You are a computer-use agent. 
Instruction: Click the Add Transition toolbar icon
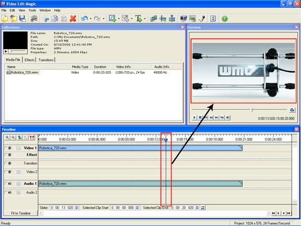(125, 19)
